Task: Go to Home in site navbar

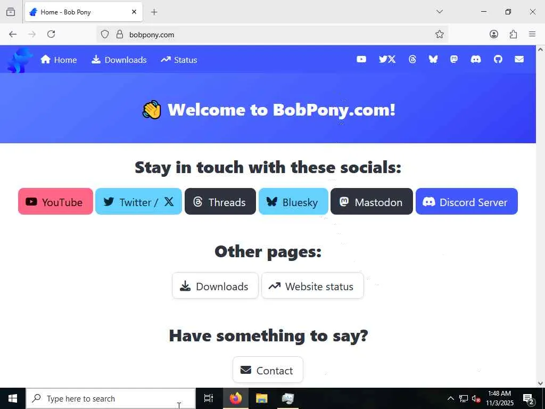Action: pyautogui.click(x=59, y=60)
